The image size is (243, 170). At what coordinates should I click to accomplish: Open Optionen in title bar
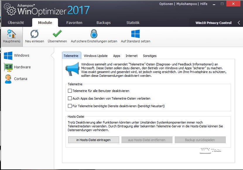(x=166, y=4)
